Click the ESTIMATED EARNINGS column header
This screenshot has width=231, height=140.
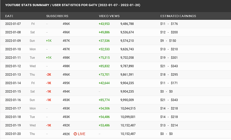(178, 16)
